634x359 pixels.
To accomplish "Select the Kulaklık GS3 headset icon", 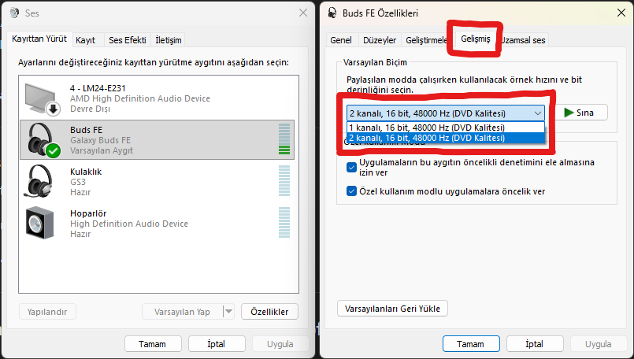I will point(39,182).
